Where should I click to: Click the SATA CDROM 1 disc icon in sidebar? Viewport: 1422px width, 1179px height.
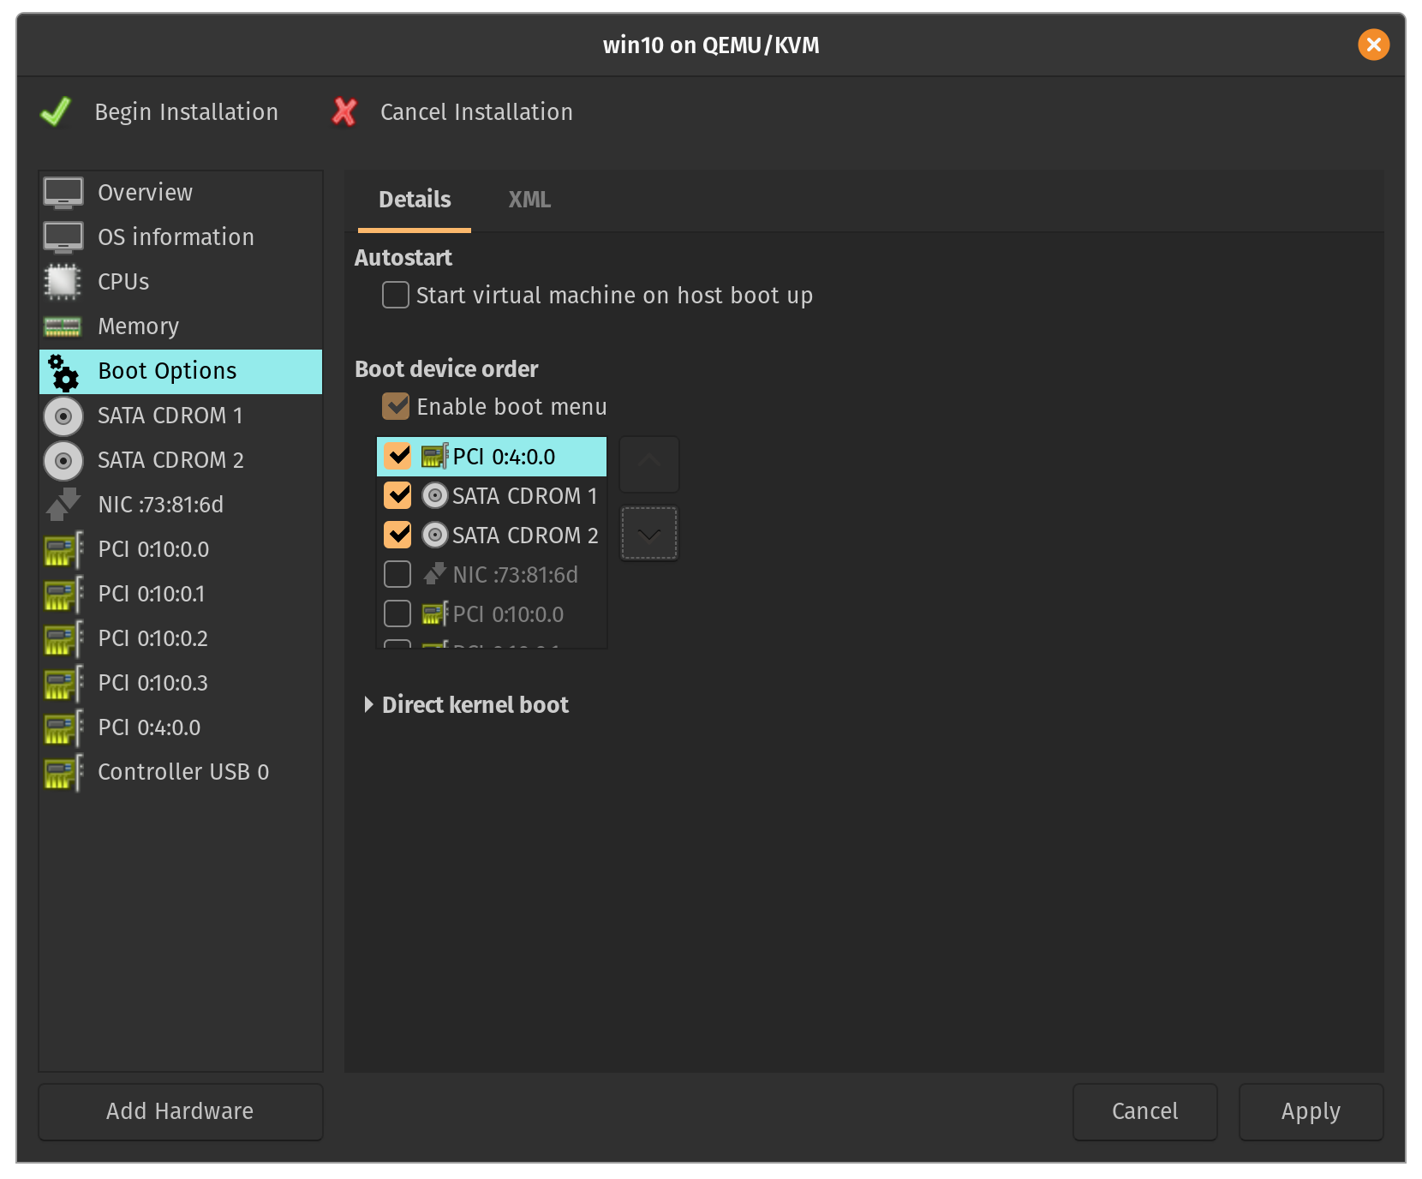(63, 416)
